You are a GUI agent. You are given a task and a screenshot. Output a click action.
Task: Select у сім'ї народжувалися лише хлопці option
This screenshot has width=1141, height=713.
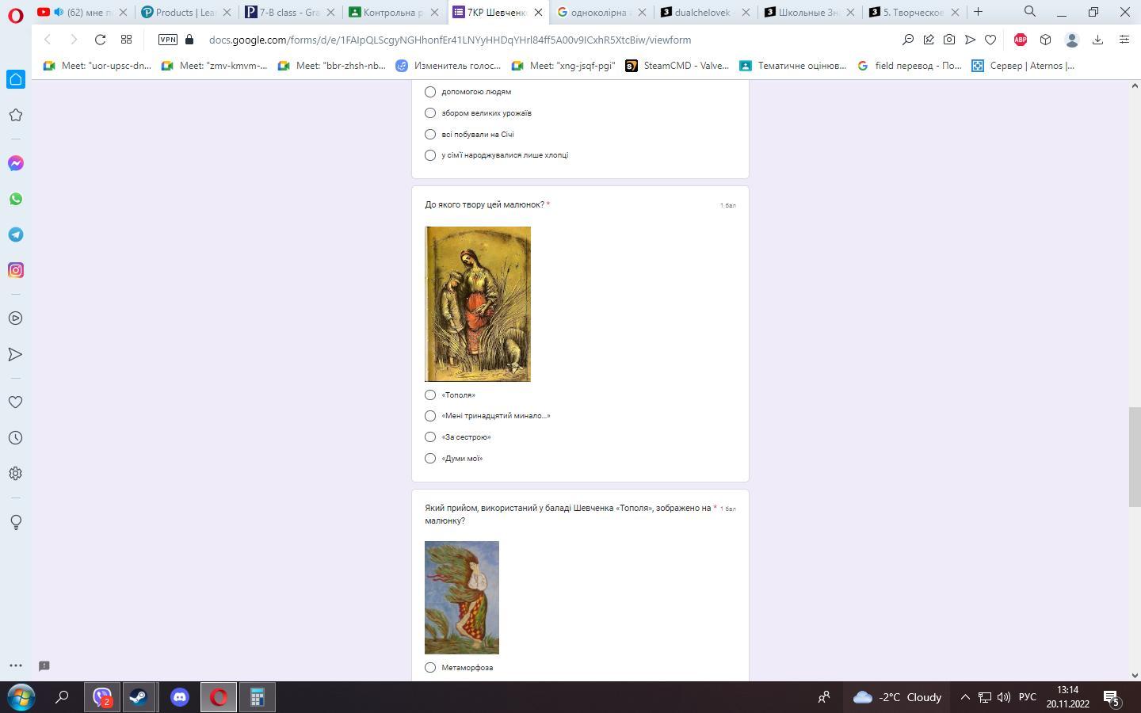[430, 155]
